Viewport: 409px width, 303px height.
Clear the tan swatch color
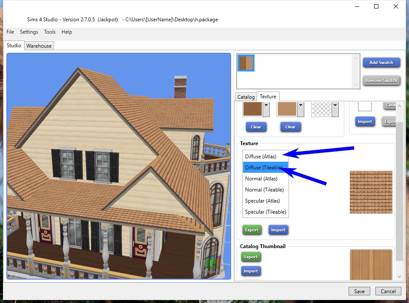(290, 127)
